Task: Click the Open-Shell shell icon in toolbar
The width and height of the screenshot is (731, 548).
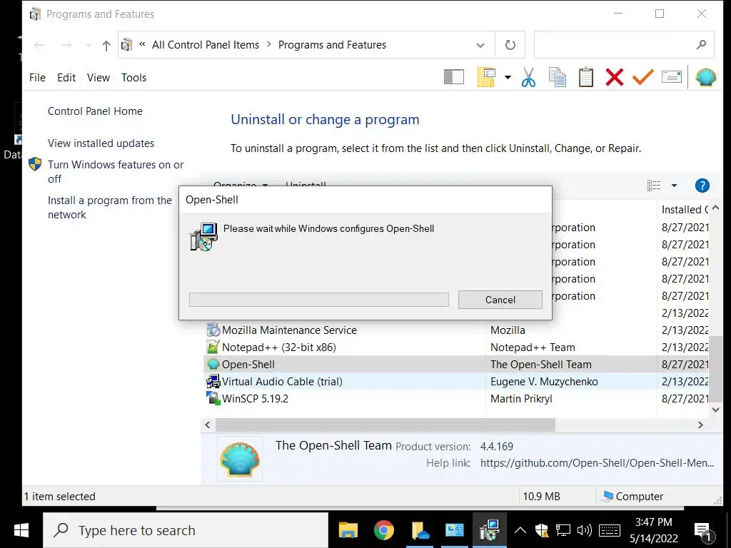Action: click(x=706, y=77)
